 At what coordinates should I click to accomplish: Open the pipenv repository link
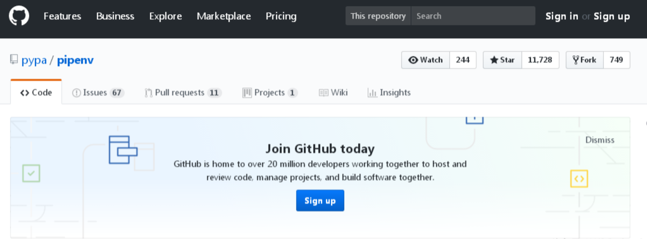75,60
